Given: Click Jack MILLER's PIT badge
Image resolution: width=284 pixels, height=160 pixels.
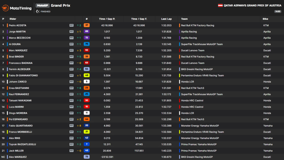Looking at the screenshot, I should (x=72, y=151).
